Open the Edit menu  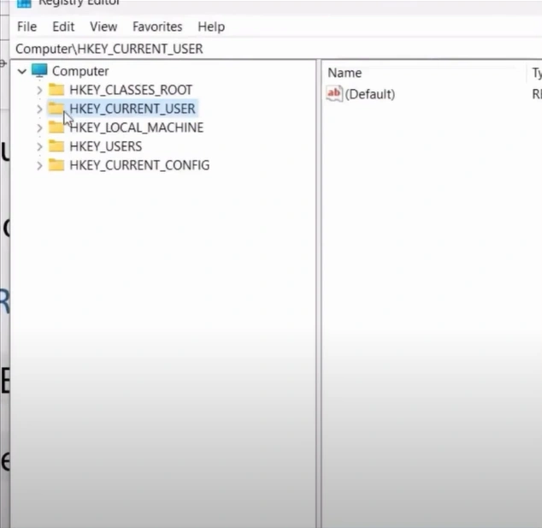point(63,27)
